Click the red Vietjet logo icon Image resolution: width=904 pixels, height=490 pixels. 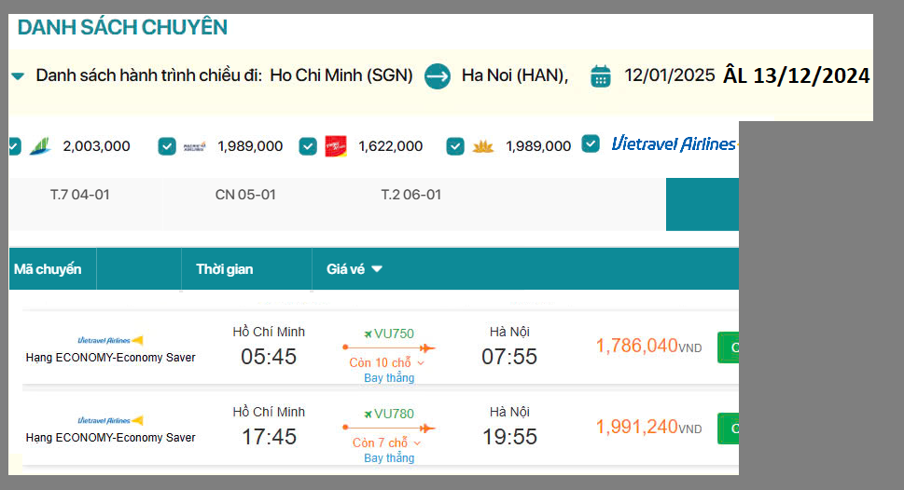pyautogui.click(x=336, y=146)
